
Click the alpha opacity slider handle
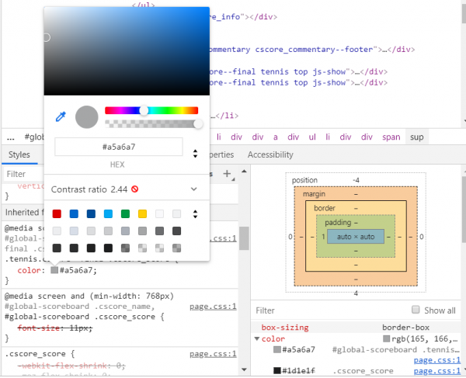point(198,124)
